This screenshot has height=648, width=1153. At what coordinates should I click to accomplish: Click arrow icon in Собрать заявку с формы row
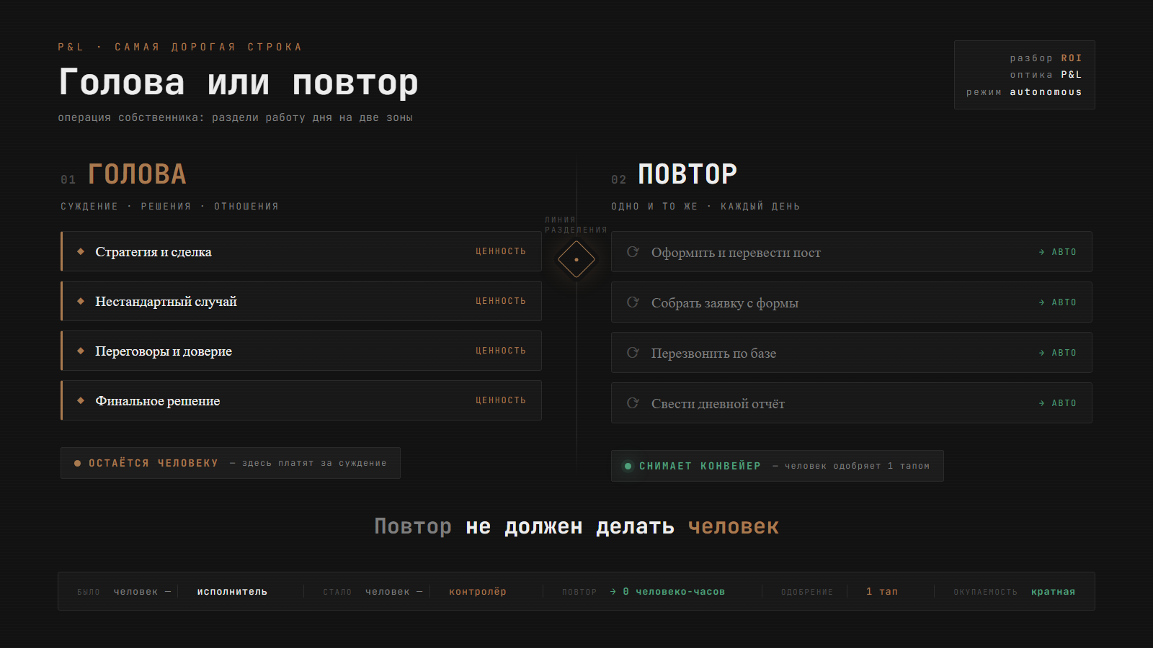click(1042, 302)
